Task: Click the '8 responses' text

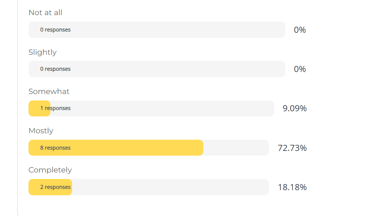Action: (x=55, y=148)
